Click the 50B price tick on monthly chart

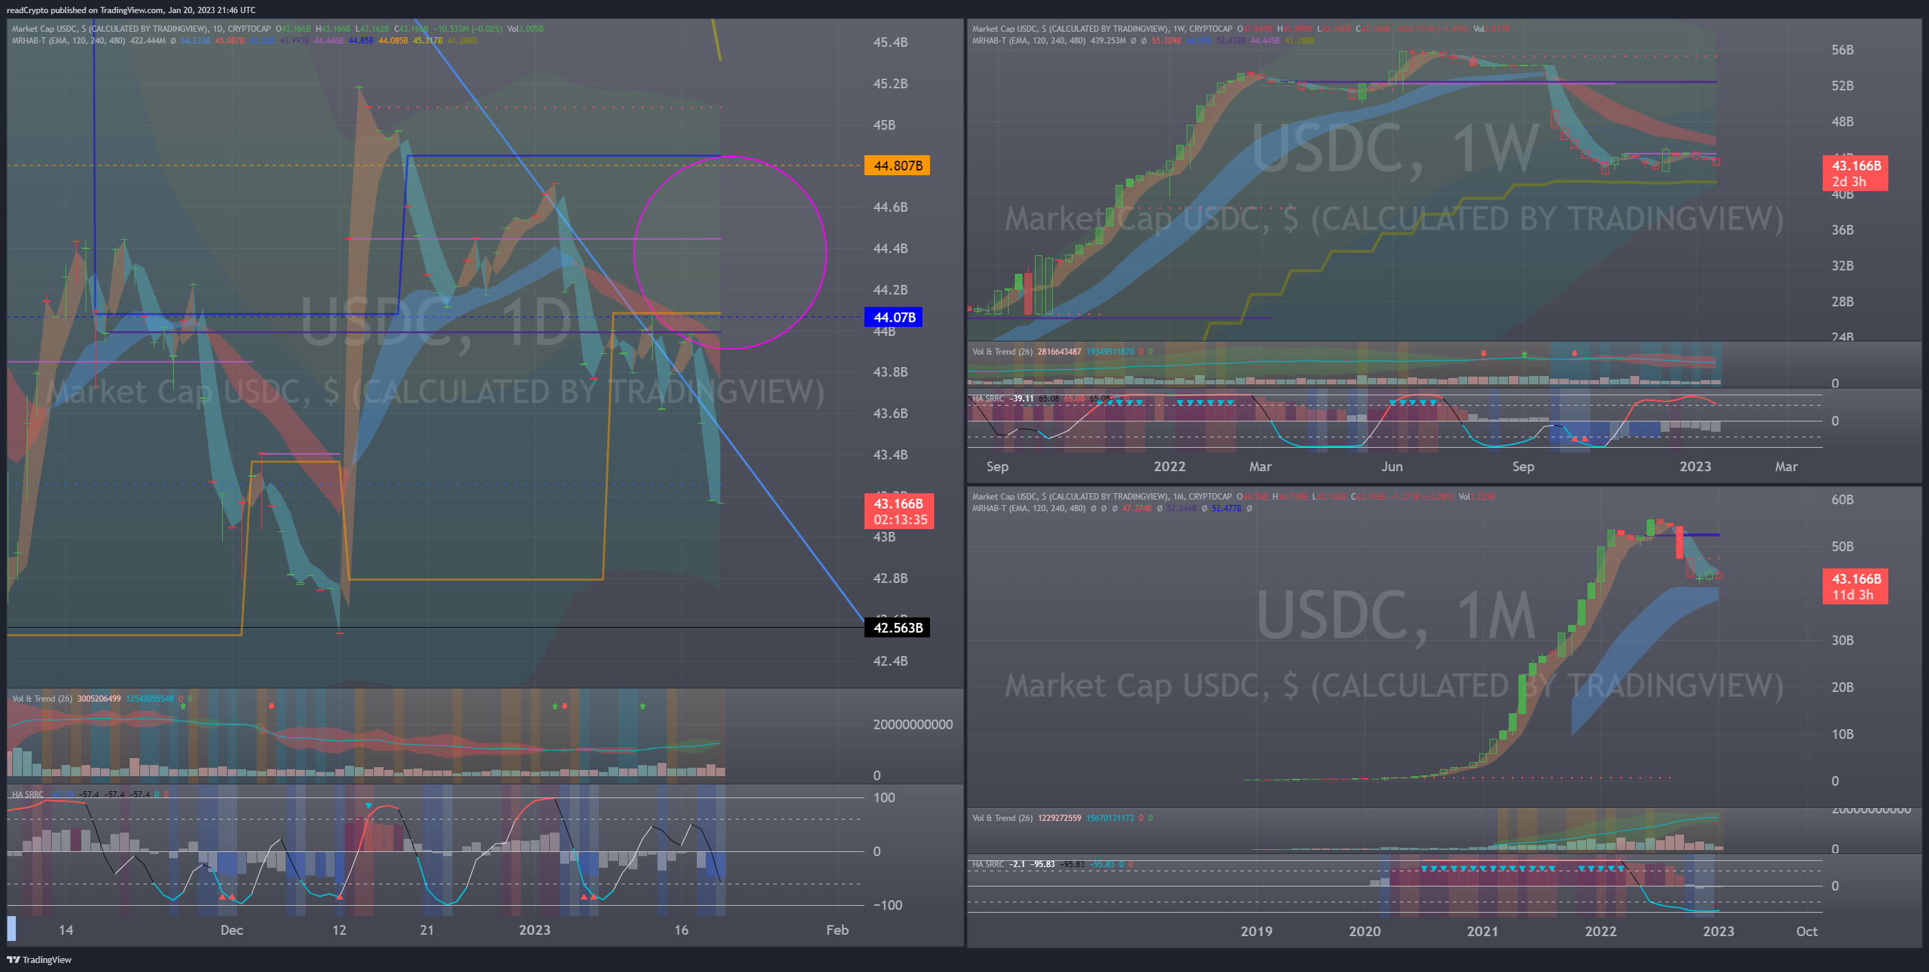point(1842,546)
